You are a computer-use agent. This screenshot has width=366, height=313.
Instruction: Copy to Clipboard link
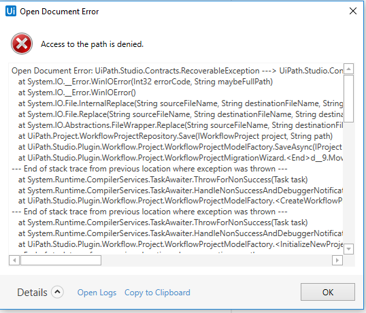click(157, 293)
